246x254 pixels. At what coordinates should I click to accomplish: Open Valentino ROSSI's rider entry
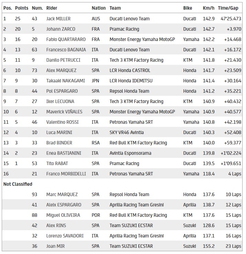pyautogui.click(x=63, y=122)
